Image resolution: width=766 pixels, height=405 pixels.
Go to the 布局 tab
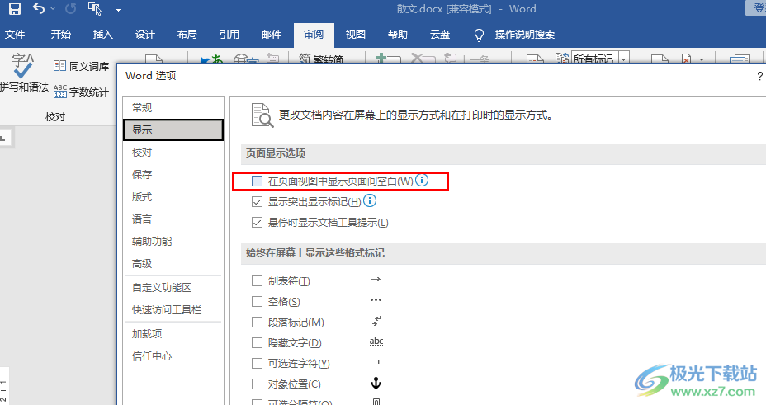point(187,34)
